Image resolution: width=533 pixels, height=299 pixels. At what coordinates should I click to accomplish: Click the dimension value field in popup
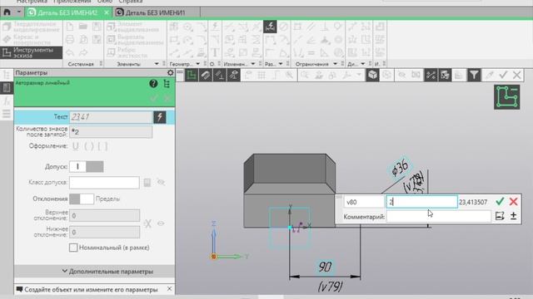point(422,202)
